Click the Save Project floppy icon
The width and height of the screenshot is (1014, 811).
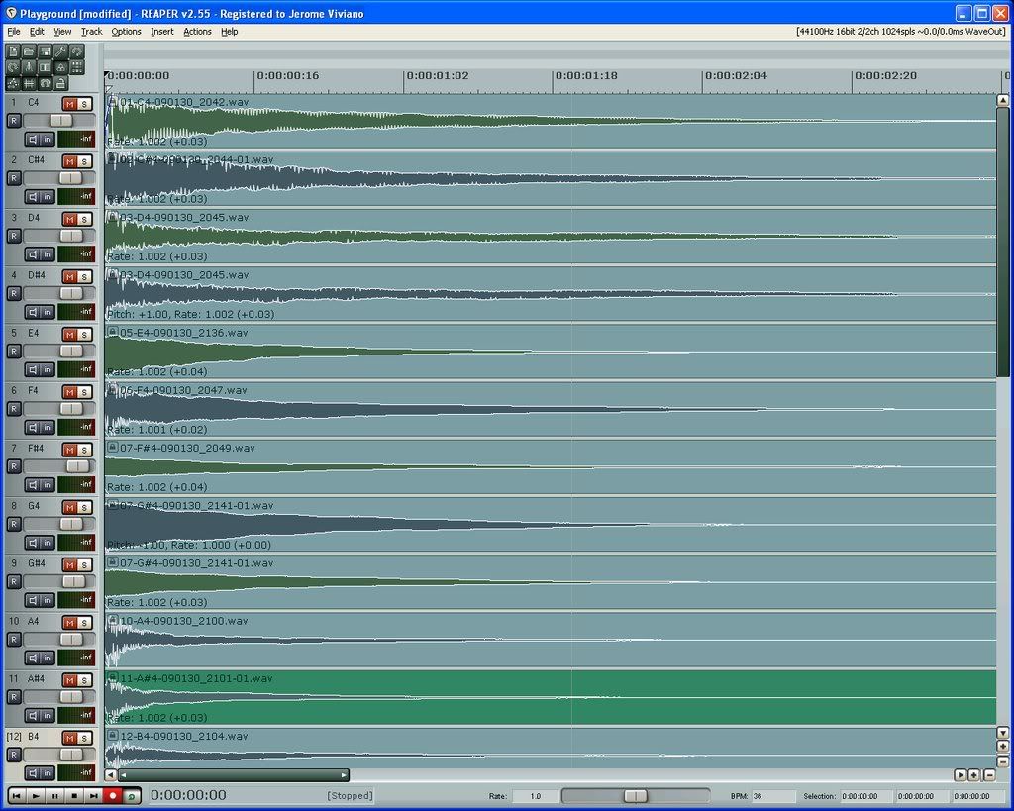point(45,51)
